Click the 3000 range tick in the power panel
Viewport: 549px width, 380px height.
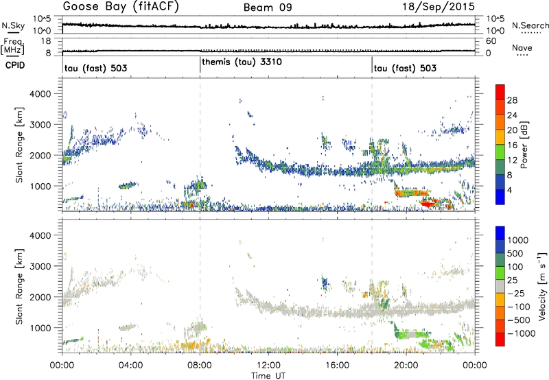coord(40,125)
